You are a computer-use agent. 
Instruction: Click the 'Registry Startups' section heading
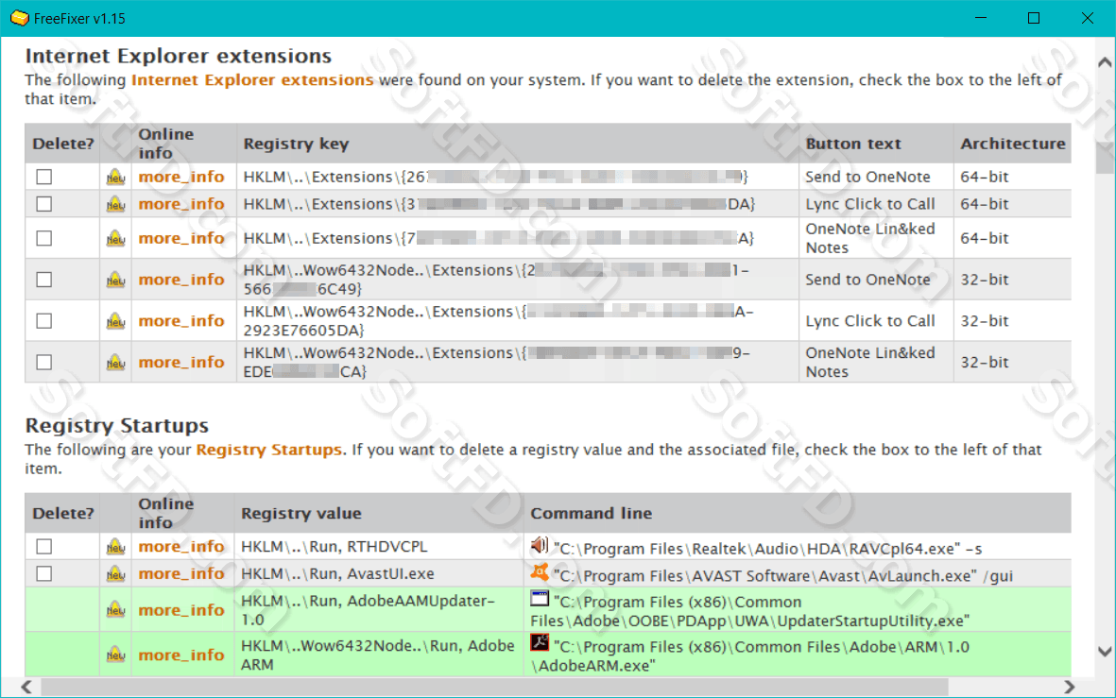tap(117, 425)
